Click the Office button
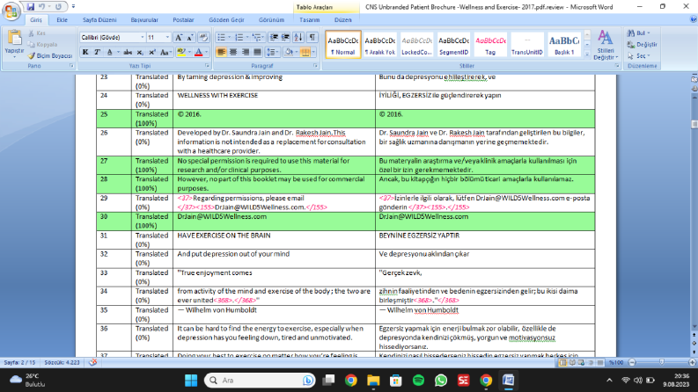This screenshot has width=698, height=392. click(x=11, y=11)
